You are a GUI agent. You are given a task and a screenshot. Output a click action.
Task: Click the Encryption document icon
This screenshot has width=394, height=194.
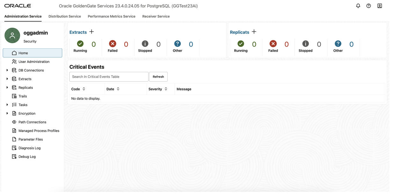[x=14, y=113]
